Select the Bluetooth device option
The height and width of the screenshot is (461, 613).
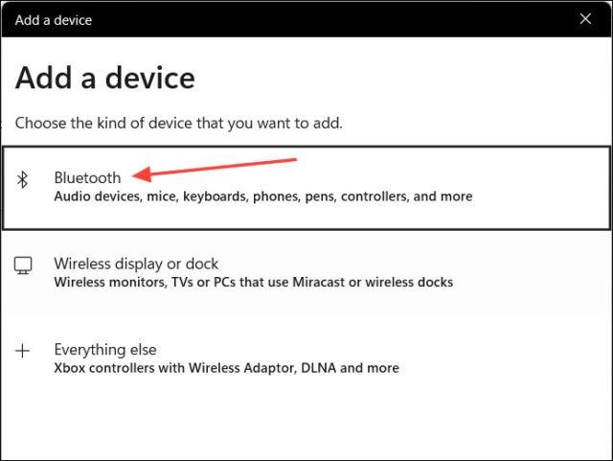(306, 188)
